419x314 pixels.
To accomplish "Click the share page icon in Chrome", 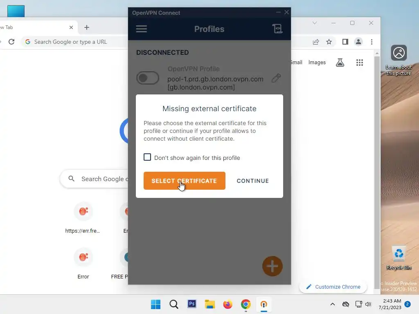I will click(x=316, y=42).
